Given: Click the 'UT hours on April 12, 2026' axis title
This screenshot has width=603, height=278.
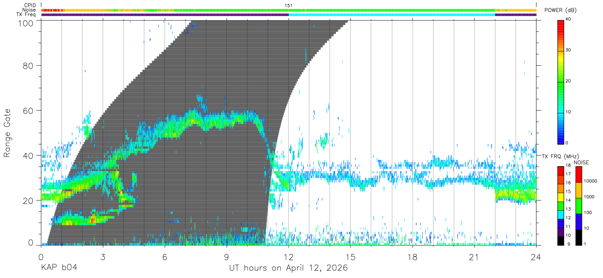Looking at the screenshot, I should point(288,268).
